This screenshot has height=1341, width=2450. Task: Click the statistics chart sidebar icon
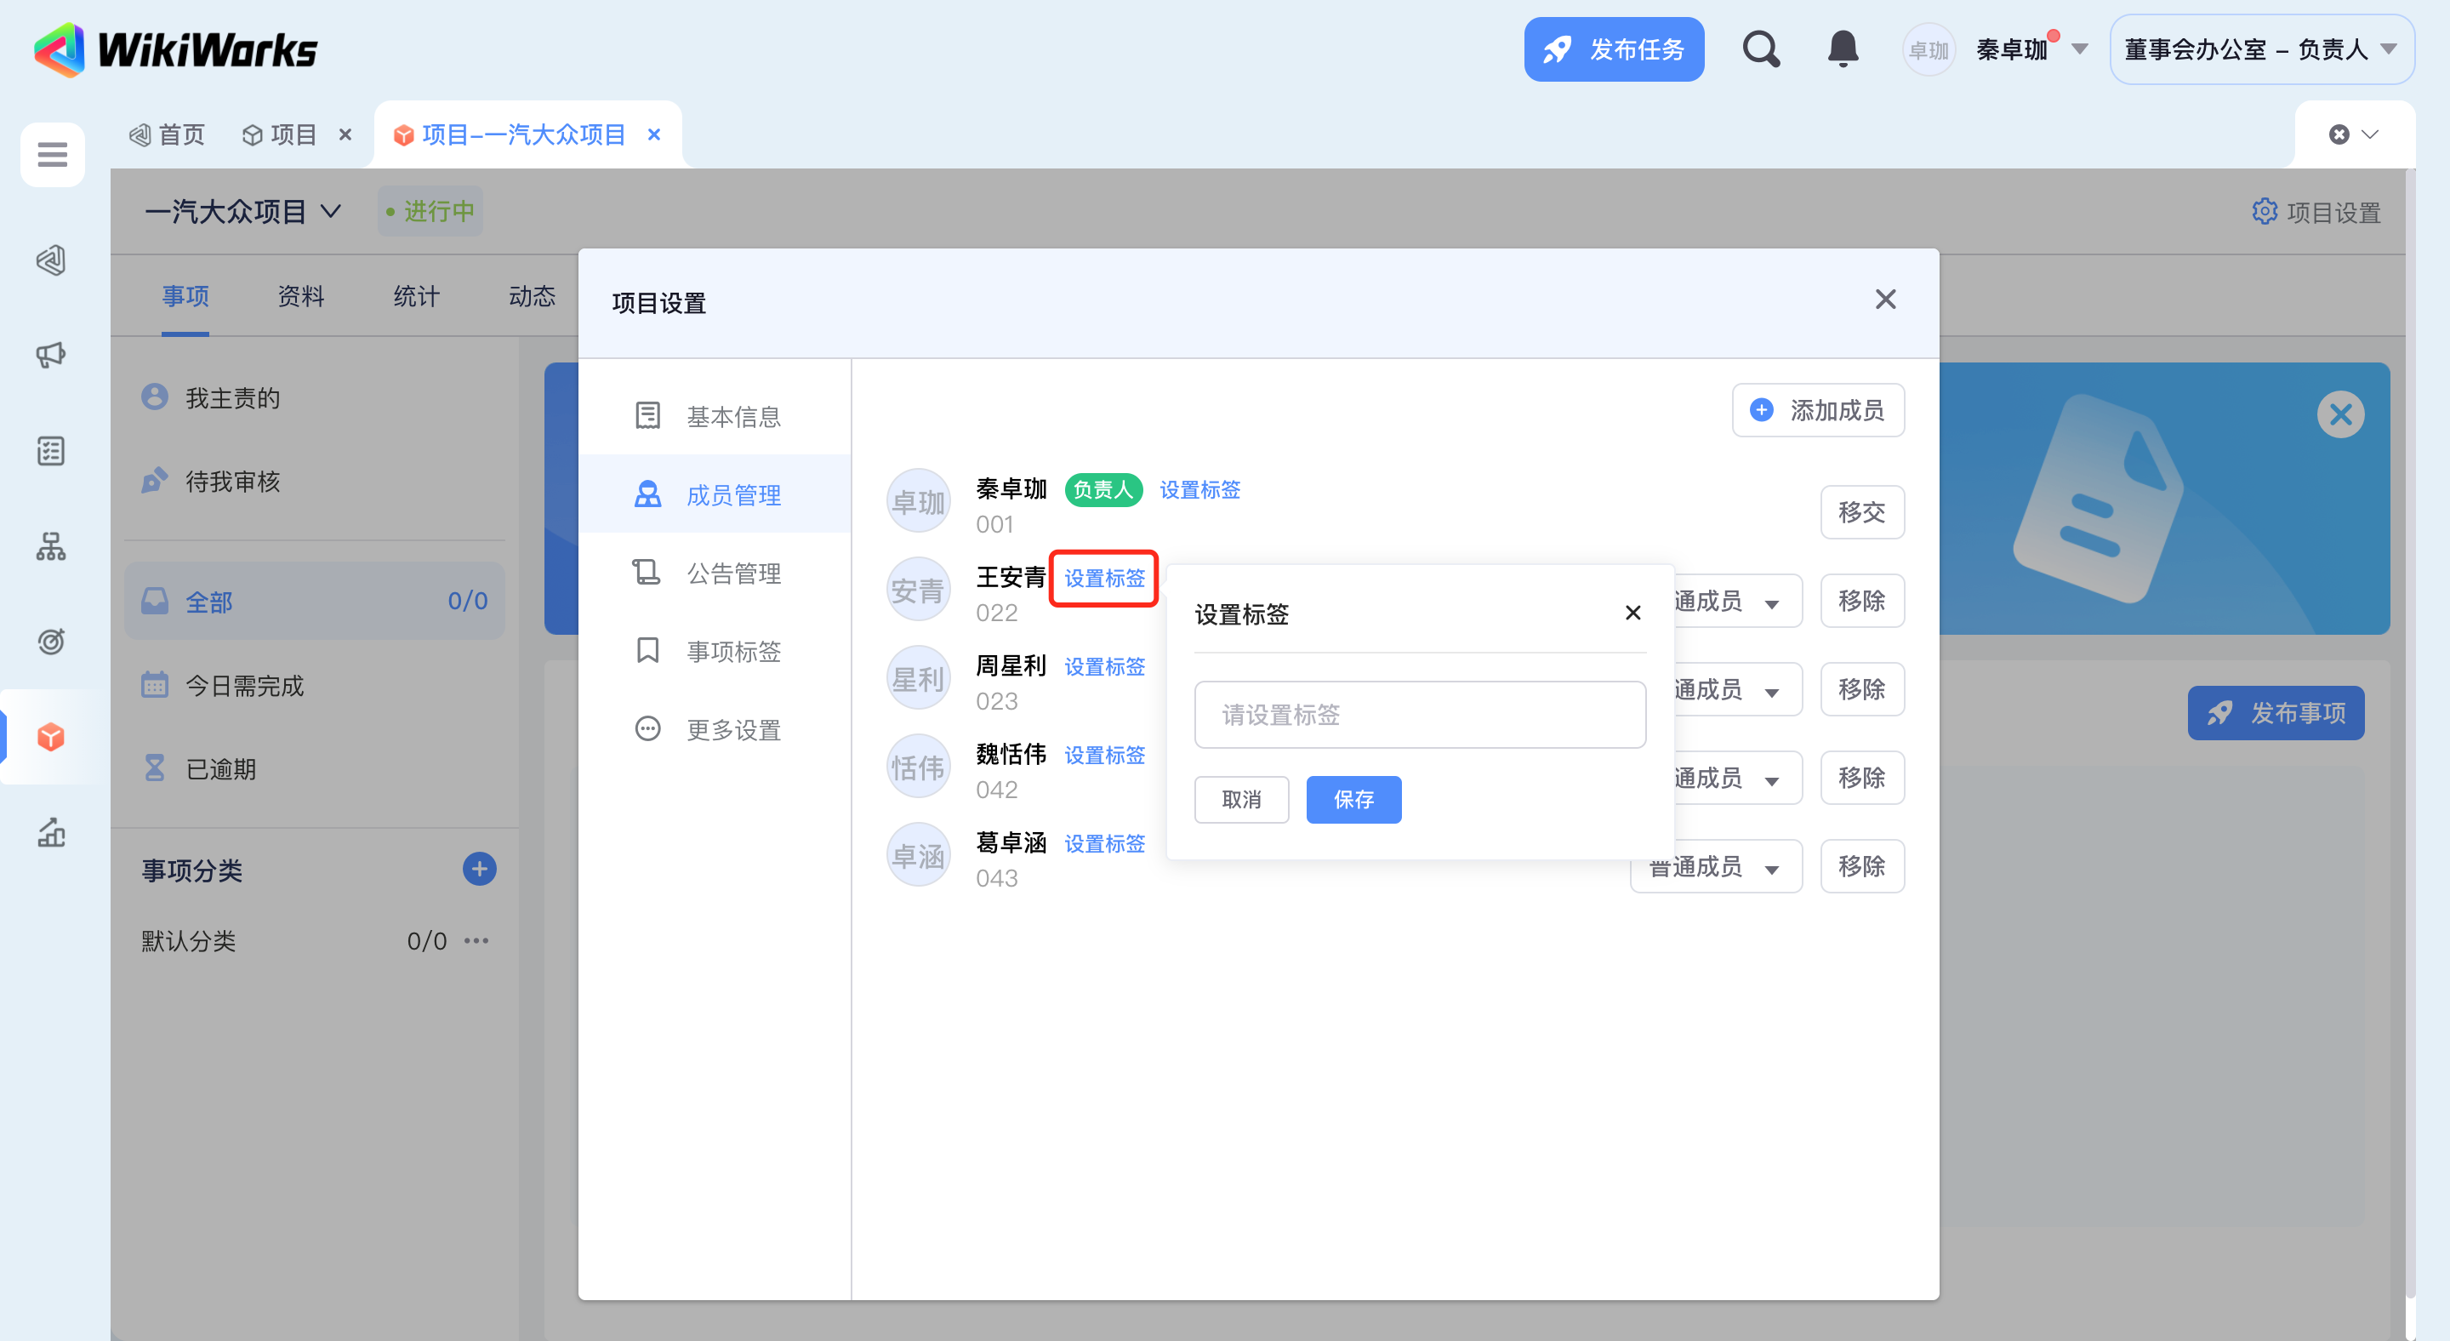click(x=51, y=832)
